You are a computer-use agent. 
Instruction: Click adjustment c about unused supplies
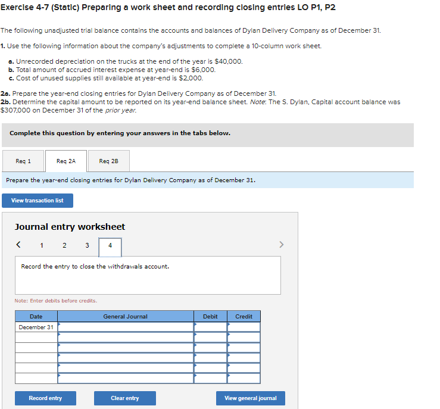[105, 78]
